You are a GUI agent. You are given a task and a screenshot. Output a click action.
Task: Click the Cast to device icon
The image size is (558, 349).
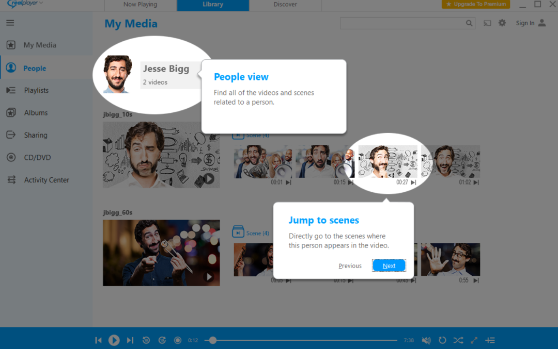486,23
